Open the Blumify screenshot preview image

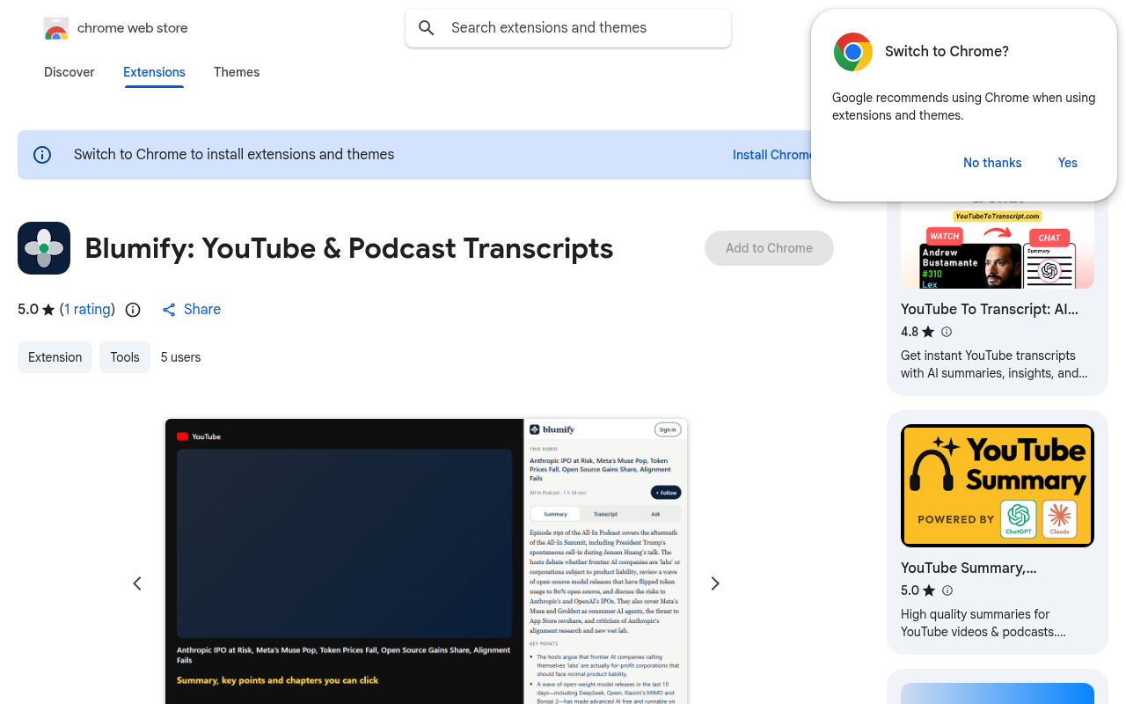[x=427, y=561]
